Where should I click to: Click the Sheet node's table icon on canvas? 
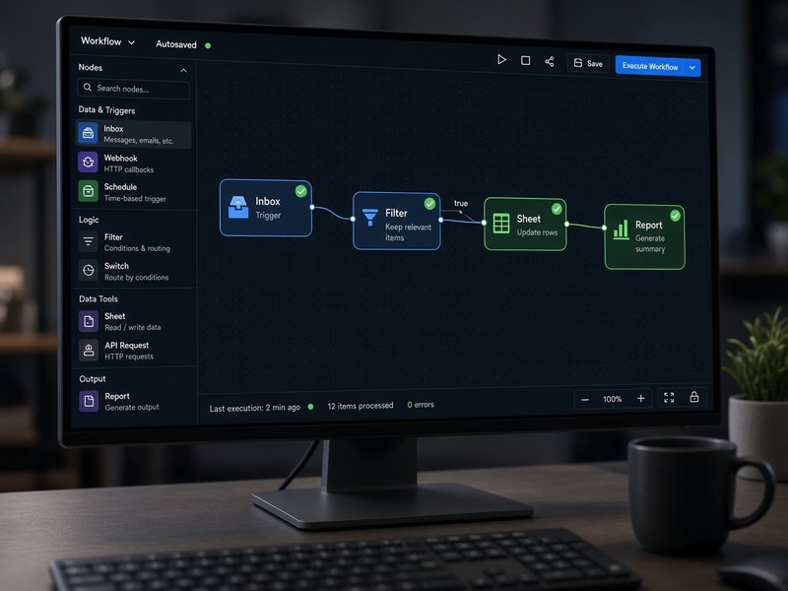(x=501, y=224)
